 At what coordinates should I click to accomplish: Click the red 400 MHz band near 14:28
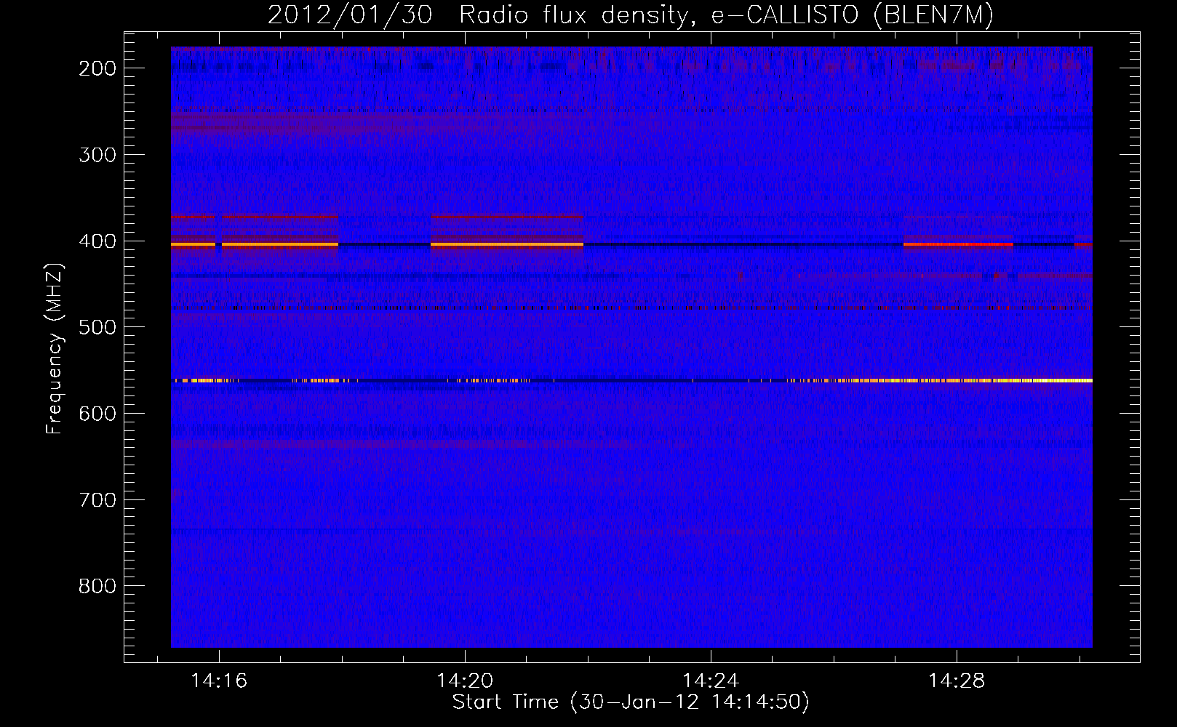coord(958,244)
